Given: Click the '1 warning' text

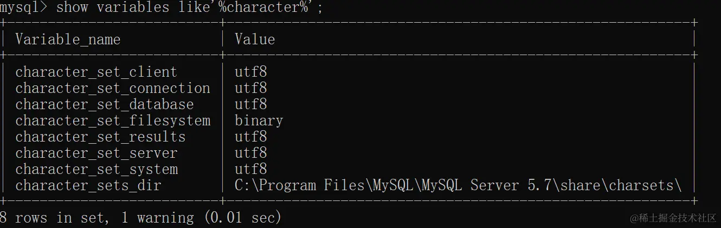Looking at the screenshot, I should 165,218.
